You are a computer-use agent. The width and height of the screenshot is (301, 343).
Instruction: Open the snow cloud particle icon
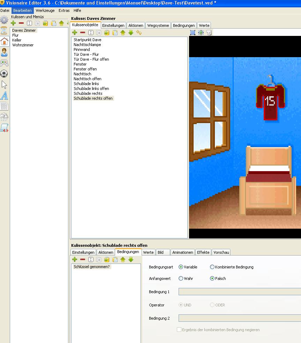tap(4, 117)
